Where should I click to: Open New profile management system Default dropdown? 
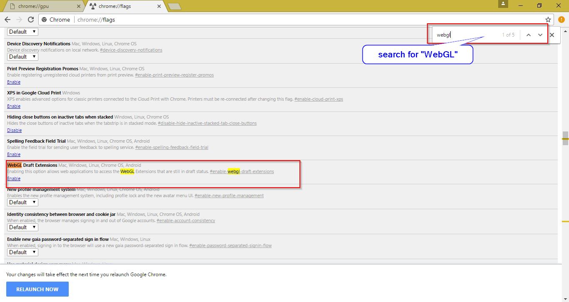22,202
